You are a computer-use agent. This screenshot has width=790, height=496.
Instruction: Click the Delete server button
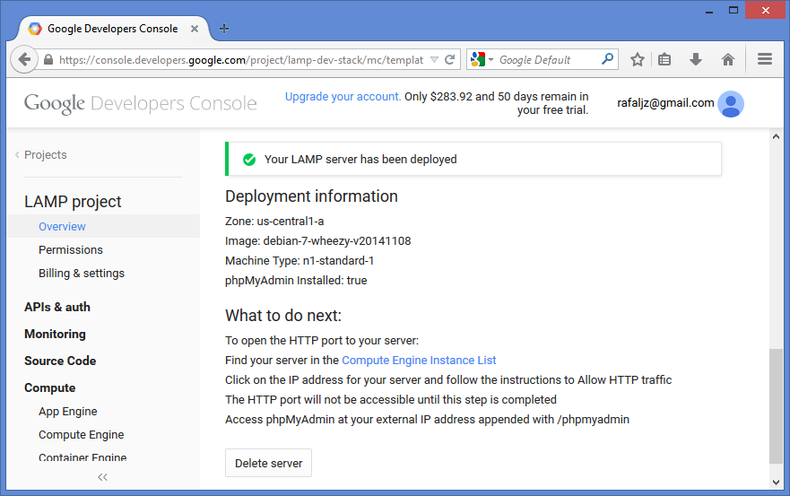point(268,463)
